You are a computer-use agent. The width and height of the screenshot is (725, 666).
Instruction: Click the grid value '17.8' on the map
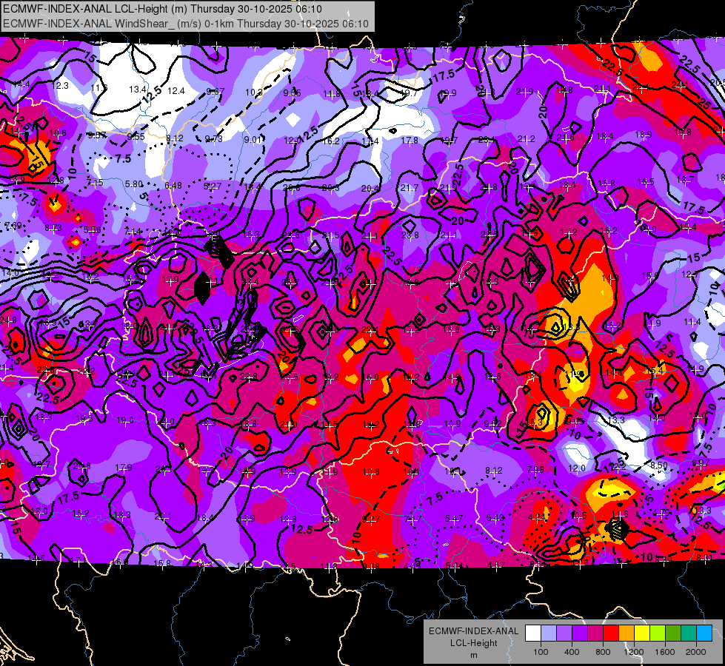tap(410, 140)
